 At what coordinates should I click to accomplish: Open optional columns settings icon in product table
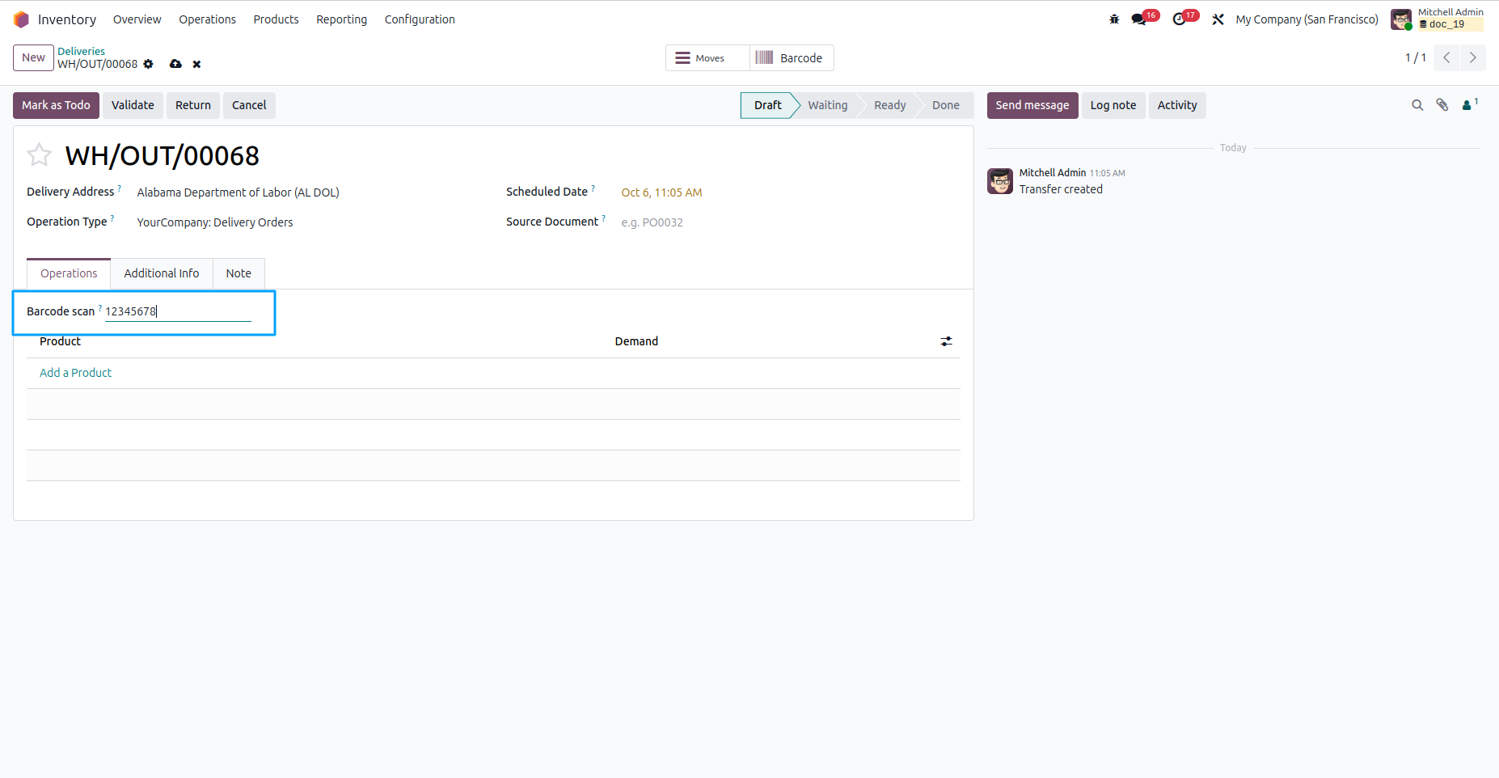[946, 341]
